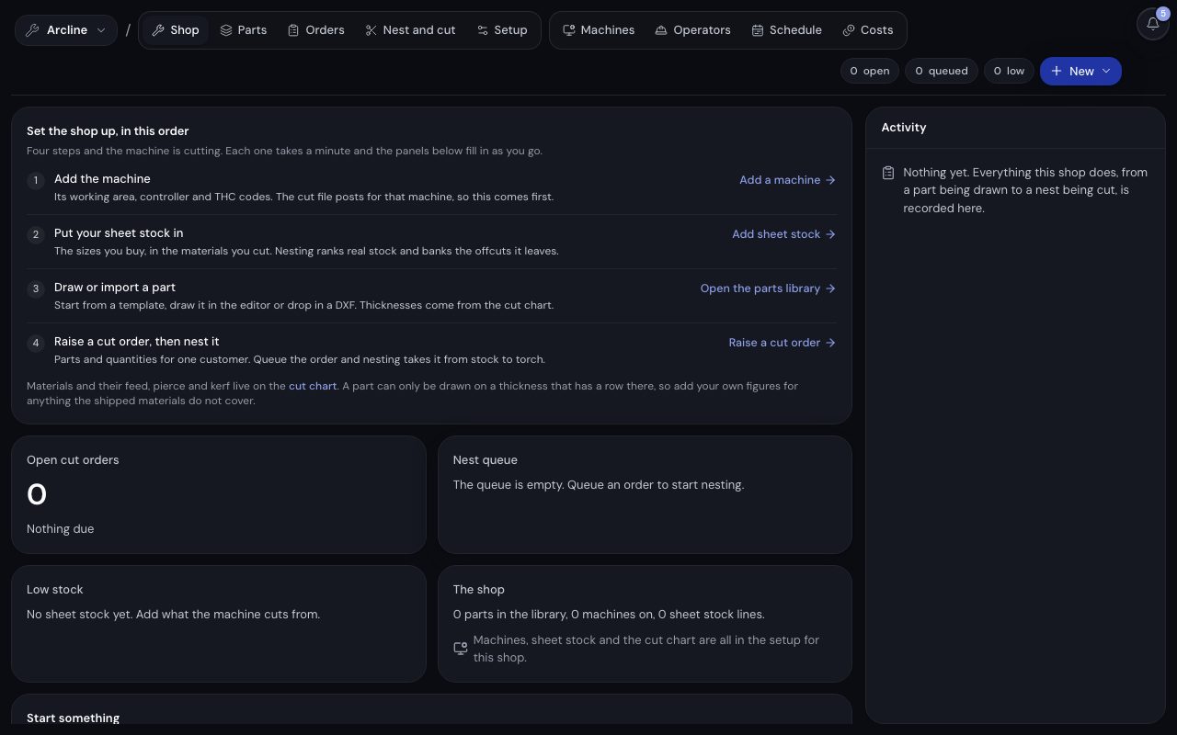Image resolution: width=1177 pixels, height=735 pixels.
Task: Open the New button dropdown menu
Action: pos(1080,71)
